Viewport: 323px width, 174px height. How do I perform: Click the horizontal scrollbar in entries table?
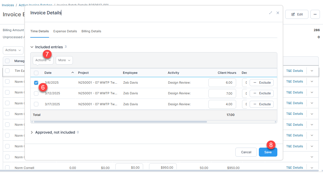click(120, 122)
